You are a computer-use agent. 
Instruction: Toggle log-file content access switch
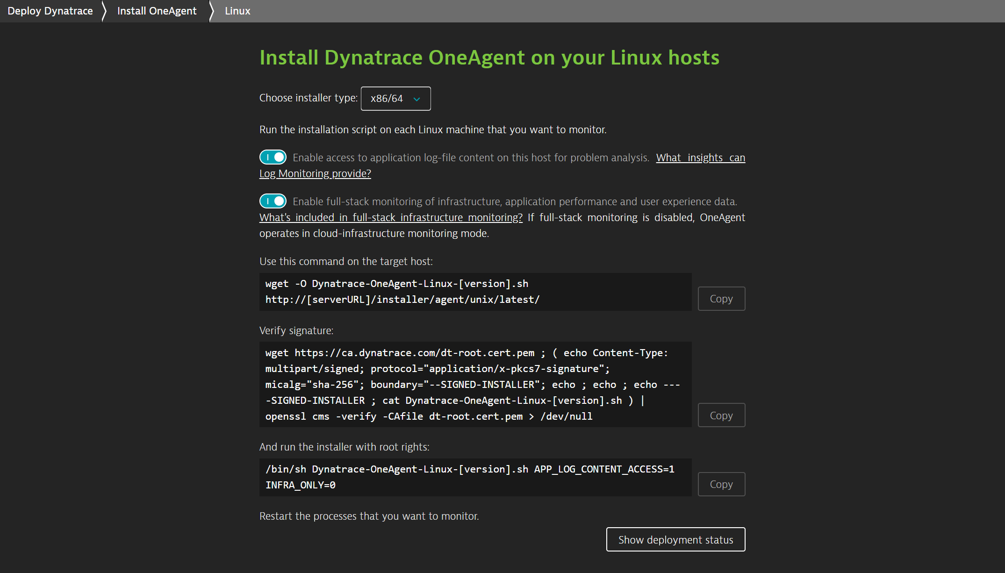(273, 157)
